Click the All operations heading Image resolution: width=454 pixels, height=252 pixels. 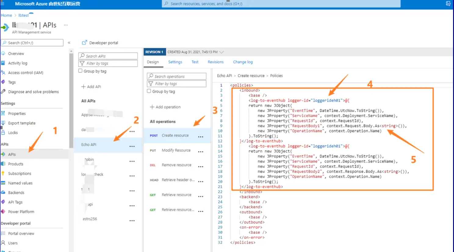click(x=163, y=122)
